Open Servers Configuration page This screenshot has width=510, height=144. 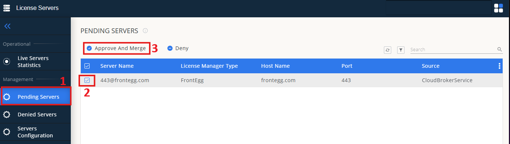coord(35,132)
